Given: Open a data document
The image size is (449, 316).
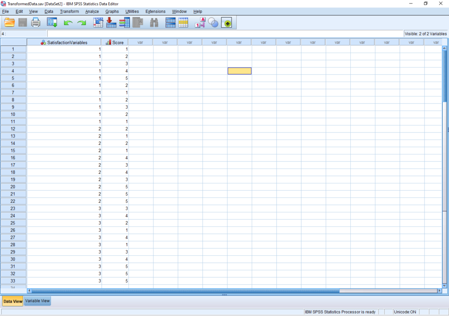Looking at the screenshot, I should 9,22.
